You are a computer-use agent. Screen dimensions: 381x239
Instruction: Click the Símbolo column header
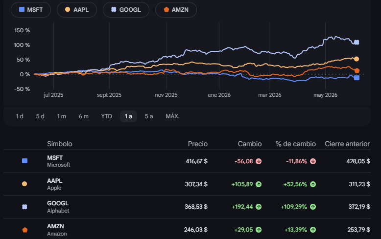[60, 144]
